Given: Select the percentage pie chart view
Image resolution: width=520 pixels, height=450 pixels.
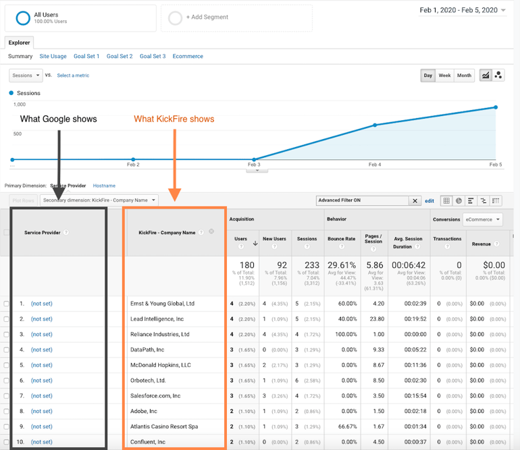Looking at the screenshot, I should click(x=459, y=201).
